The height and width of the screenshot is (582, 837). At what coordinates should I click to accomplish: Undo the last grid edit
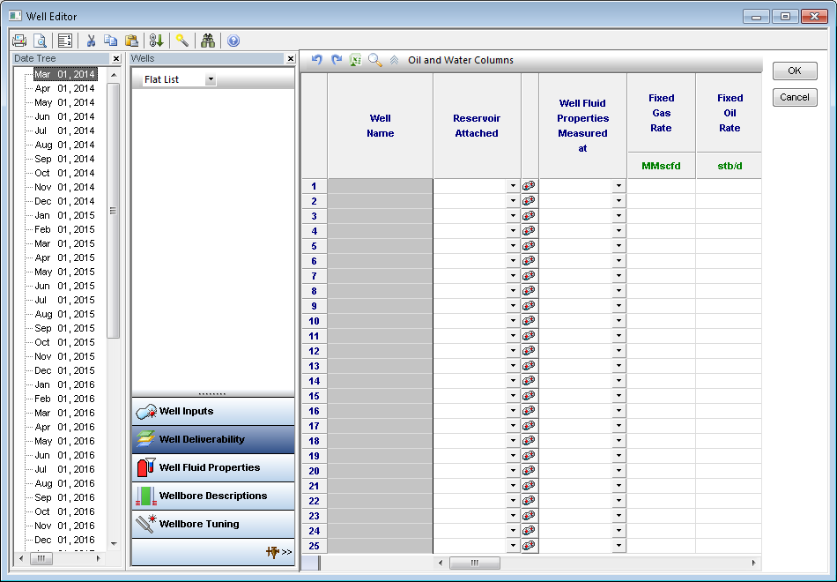coord(317,60)
